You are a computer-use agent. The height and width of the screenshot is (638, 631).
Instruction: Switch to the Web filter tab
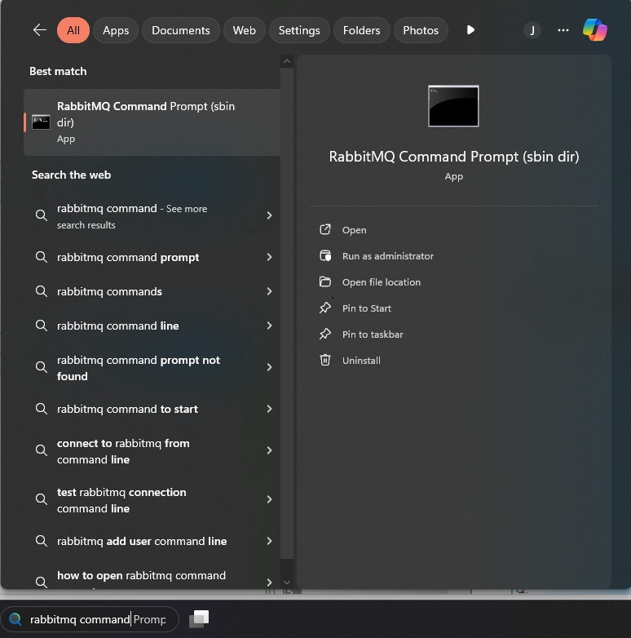[x=244, y=30]
